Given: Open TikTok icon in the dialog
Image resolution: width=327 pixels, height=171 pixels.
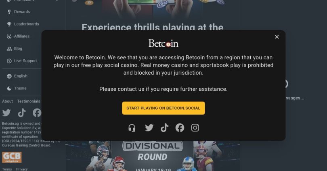Looking at the screenshot, I should [x=165, y=128].
